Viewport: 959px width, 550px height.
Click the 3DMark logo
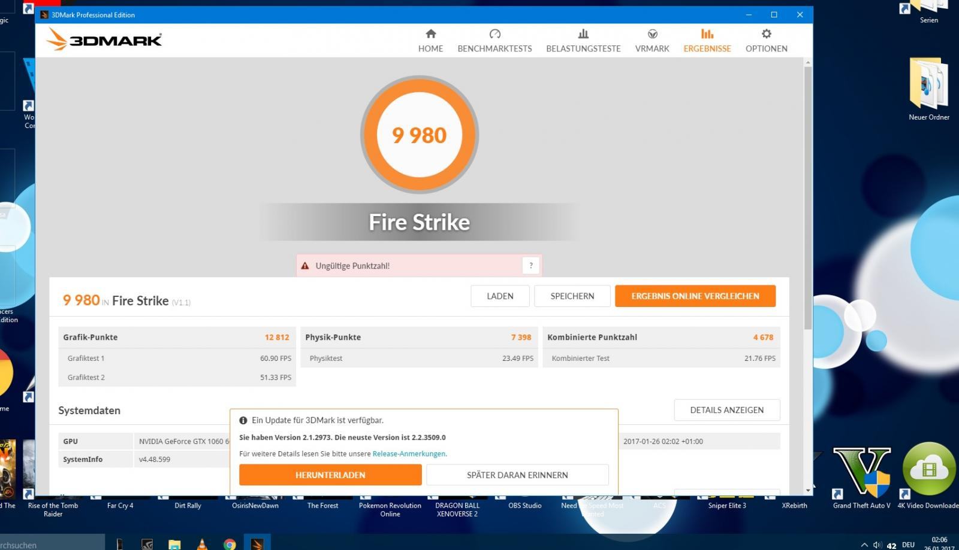tap(104, 39)
